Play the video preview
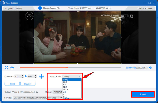The width and height of the screenshot is (158, 103). (x=7, y=68)
